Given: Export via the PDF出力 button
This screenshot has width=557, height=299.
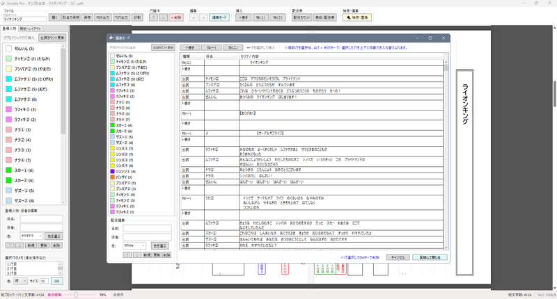Looking at the screenshot, I should coord(103,17).
